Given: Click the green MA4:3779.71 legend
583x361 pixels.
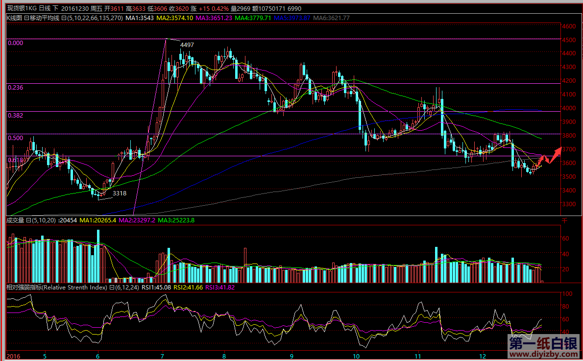Looking at the screenshot, I should click(x=253, y=18).
